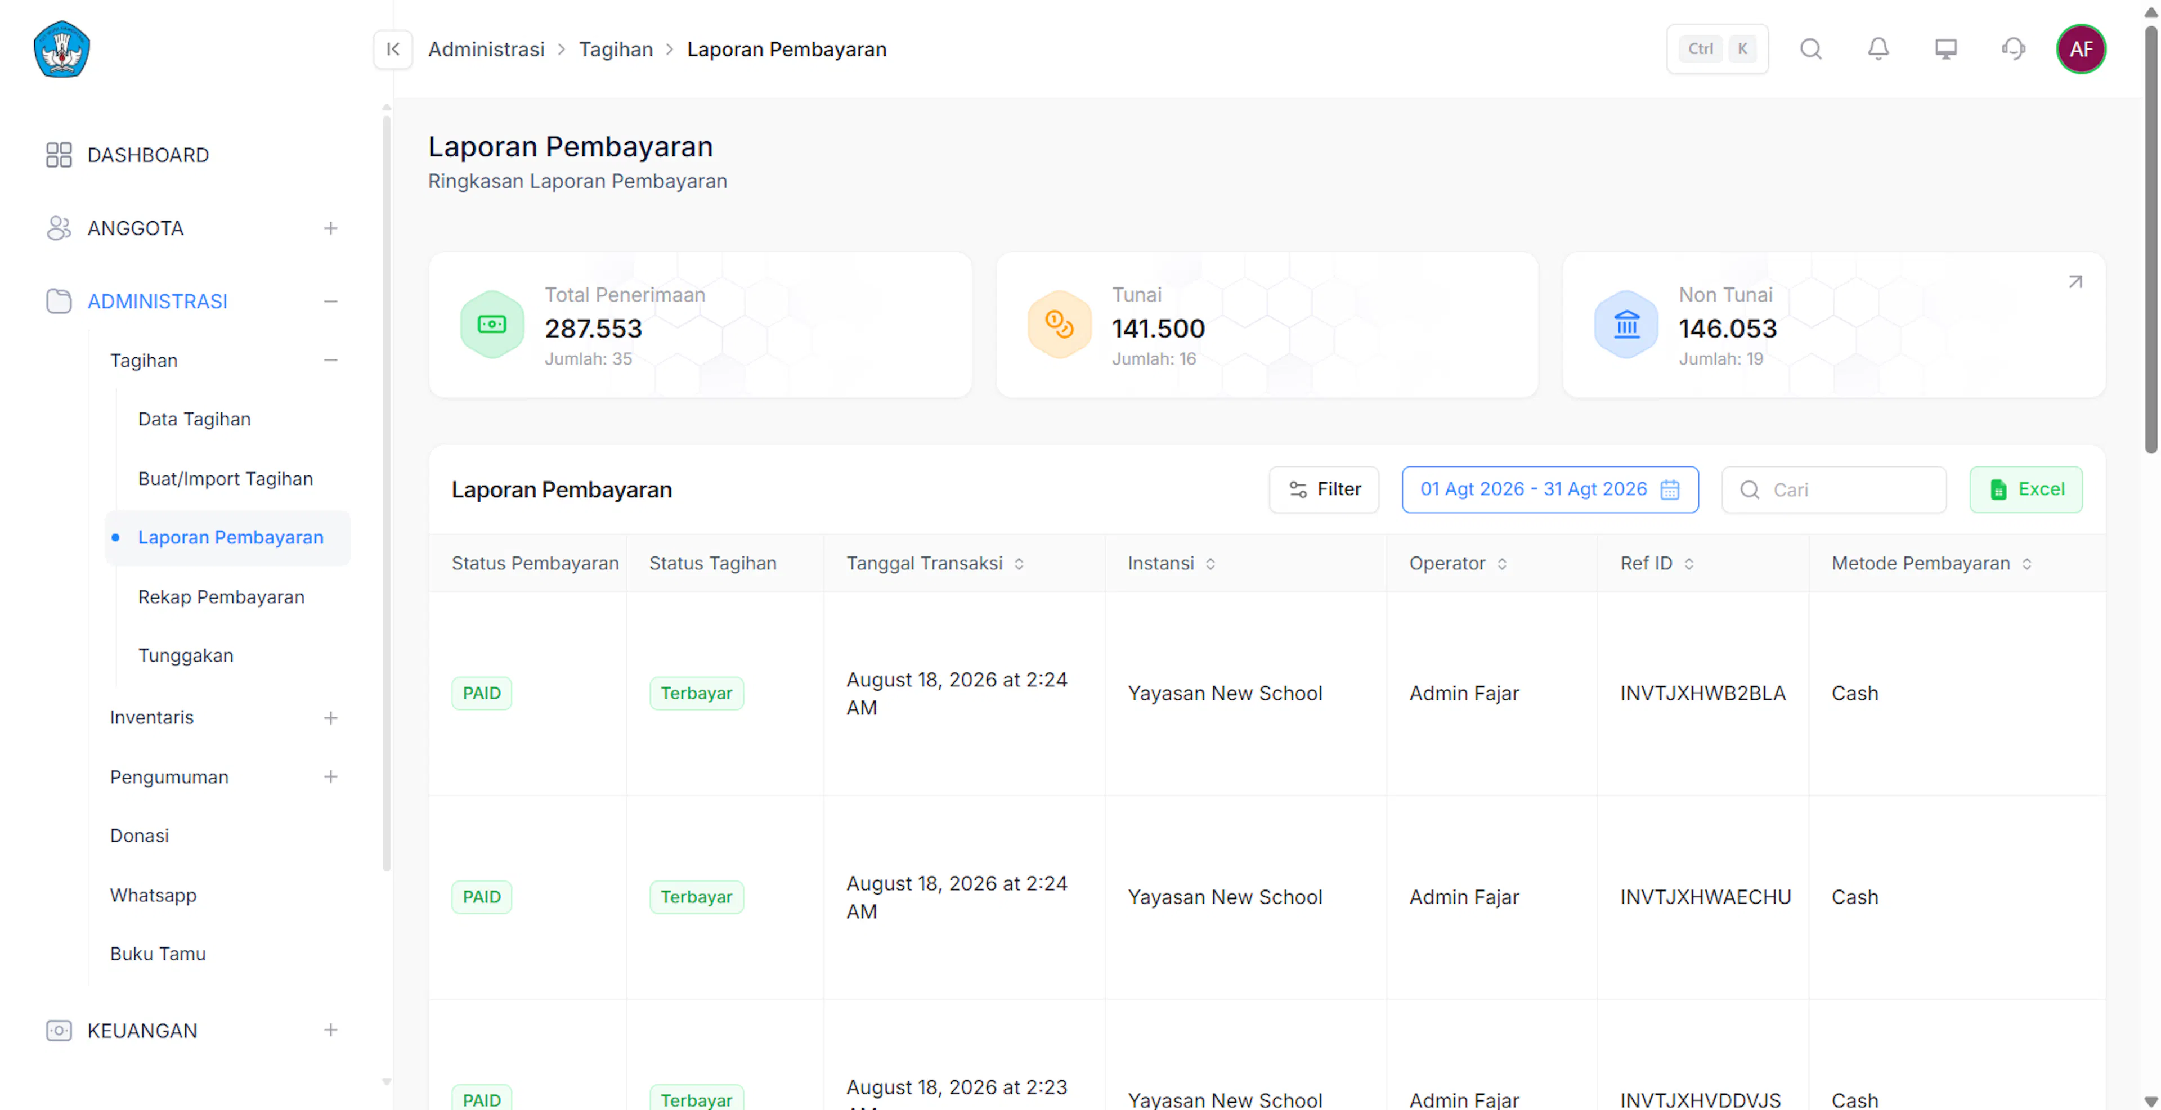Expand the Anggota menu
The image size is (2161, 1110).
pyautogui.click(x=330, y=228)
